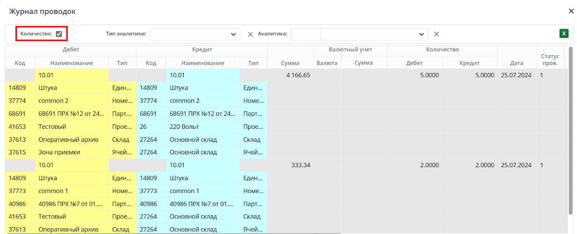Close the Журнал проводок dialog
The height and width of the screenshot is (234, 577).
tap(571, 11)
